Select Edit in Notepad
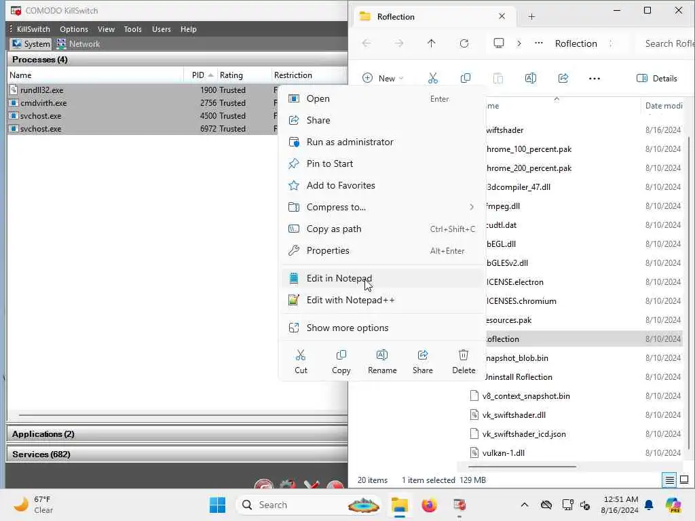695x521 pixels. pos(382,278)
